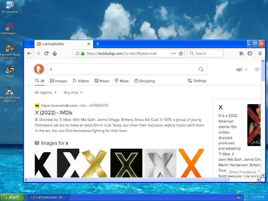Select DataWagon desktop shortcut
Viewport: 268px width, 201px height.
click(x=10, y=29)
